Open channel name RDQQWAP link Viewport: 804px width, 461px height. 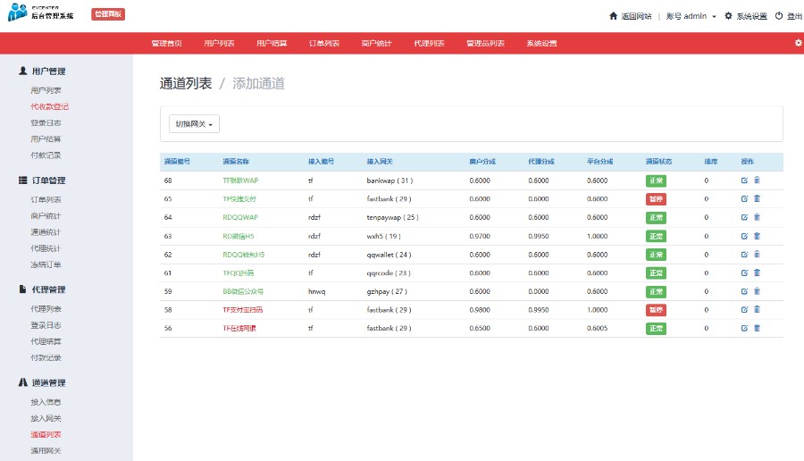pyautogui.click(x=240, y=217)
